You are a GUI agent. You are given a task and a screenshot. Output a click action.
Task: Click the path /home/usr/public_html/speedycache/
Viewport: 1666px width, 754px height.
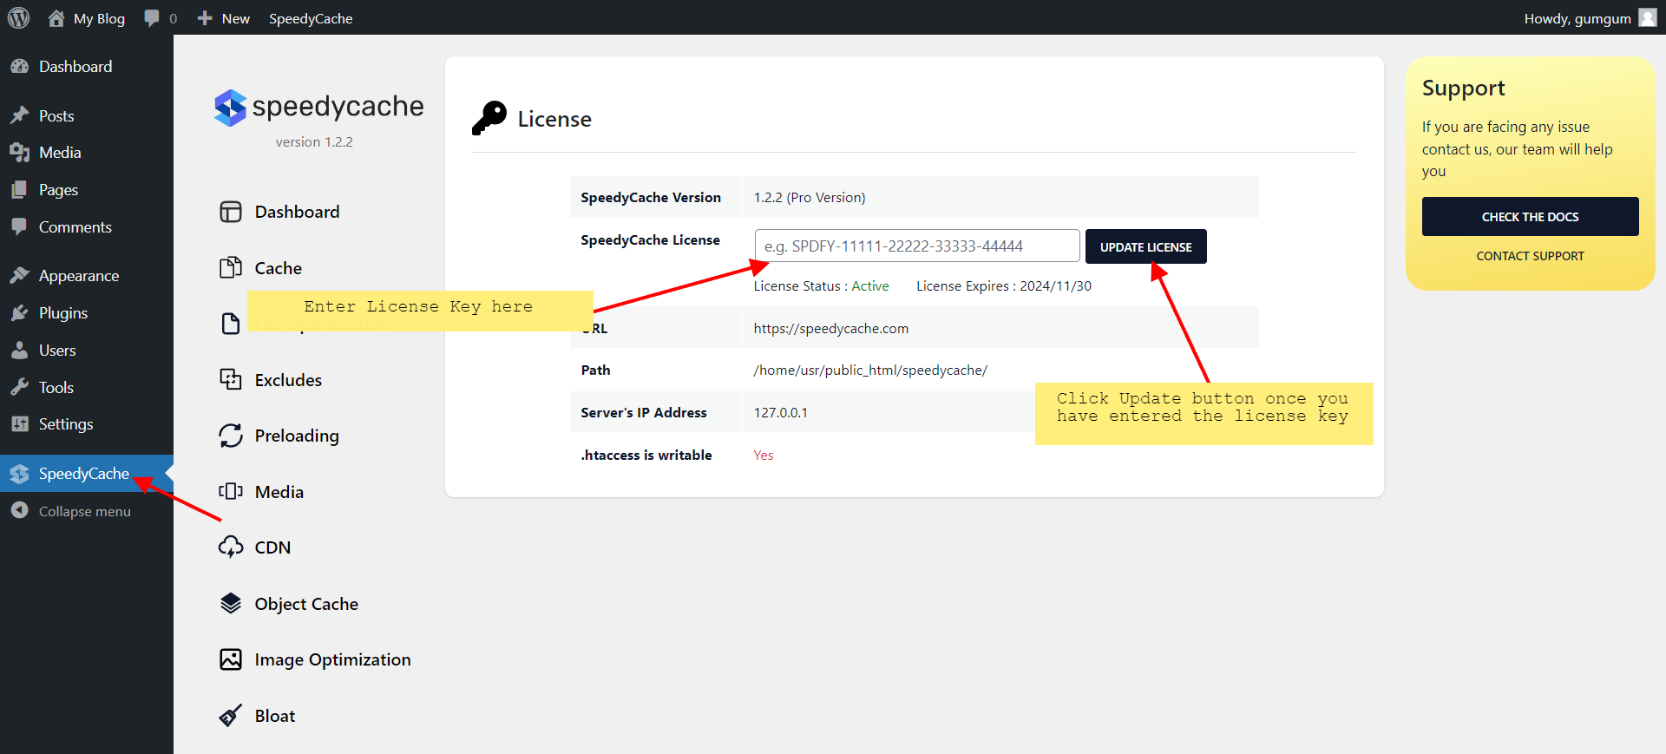[870, 370]
